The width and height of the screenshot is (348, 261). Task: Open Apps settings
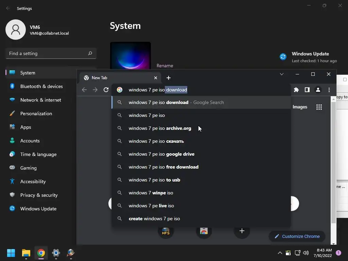pos(41,127)
